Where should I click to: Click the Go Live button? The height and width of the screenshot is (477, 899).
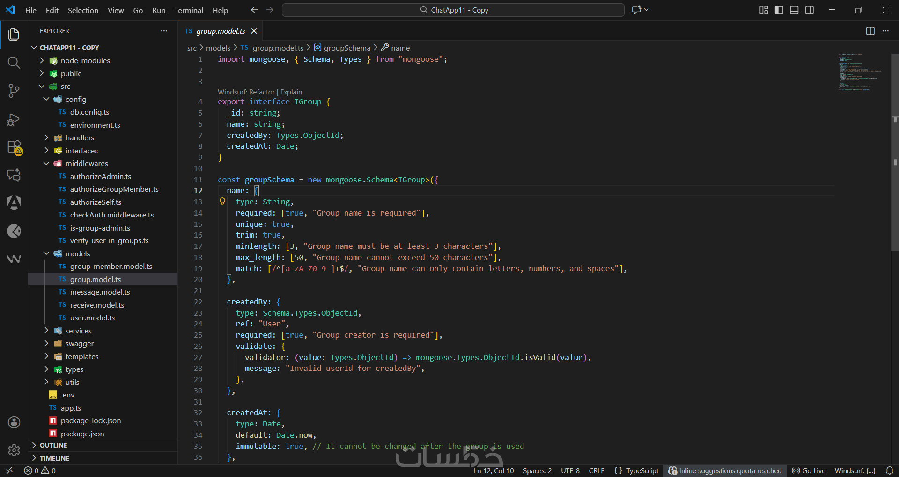tap(809, 470)
